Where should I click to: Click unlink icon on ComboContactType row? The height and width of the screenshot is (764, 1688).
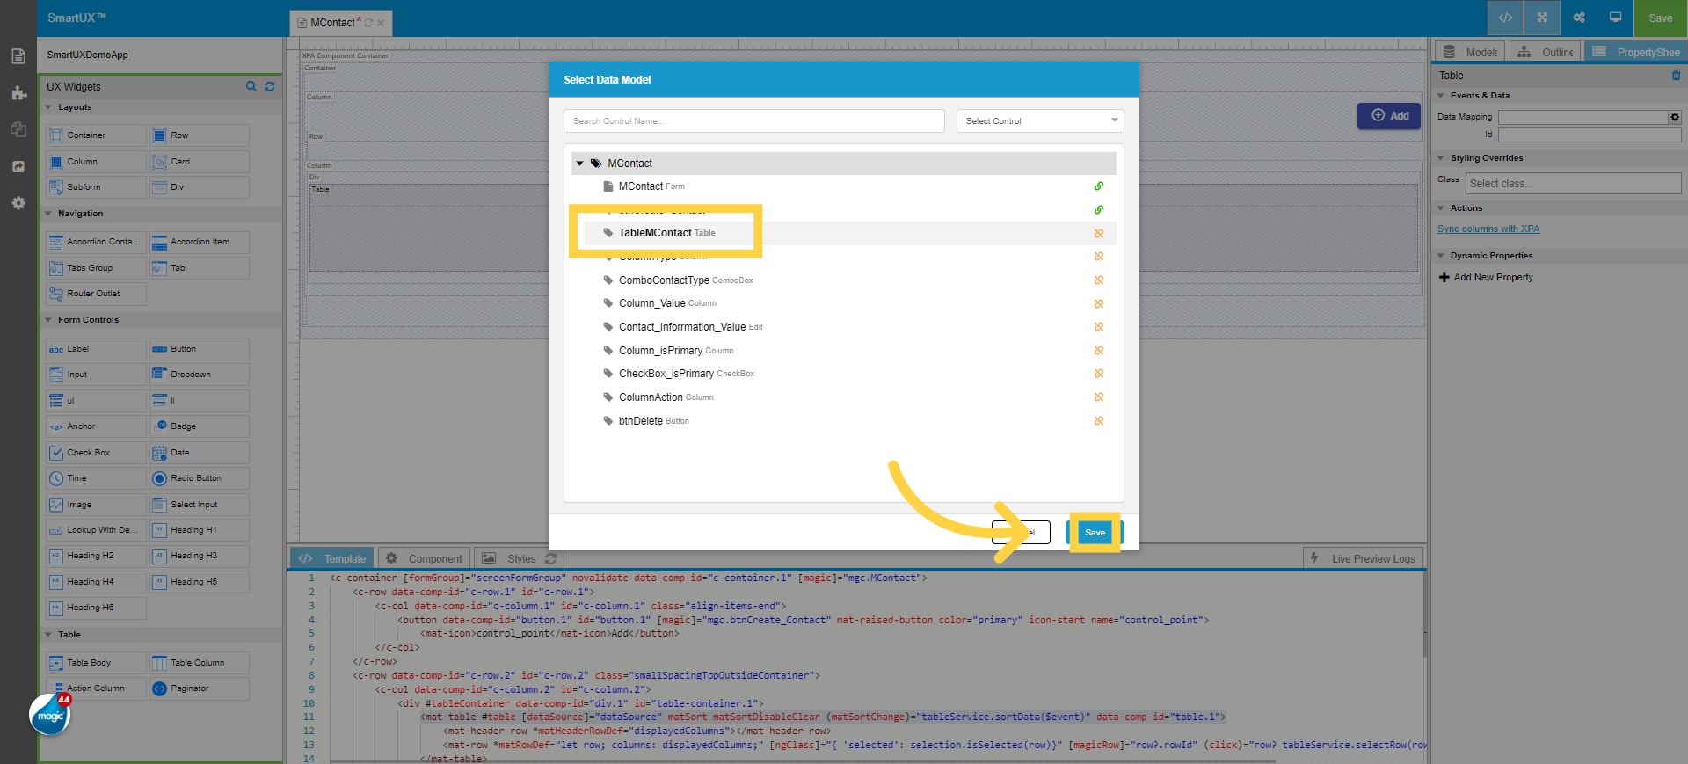coord(1099,280)
